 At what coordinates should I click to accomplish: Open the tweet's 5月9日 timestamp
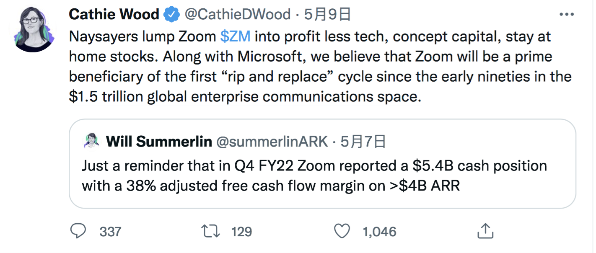[x=327, y=15]
